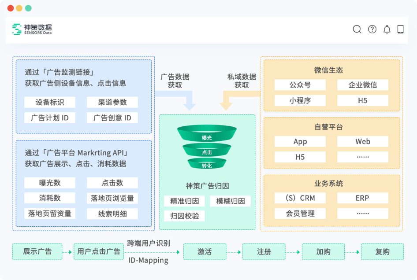The image size is (417, 280).
Task: Select H5 in 微信生态
Action: click(363, 100)
